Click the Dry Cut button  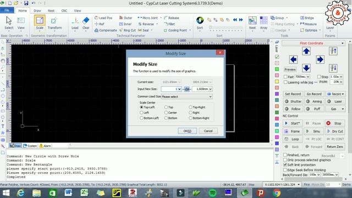335,131
